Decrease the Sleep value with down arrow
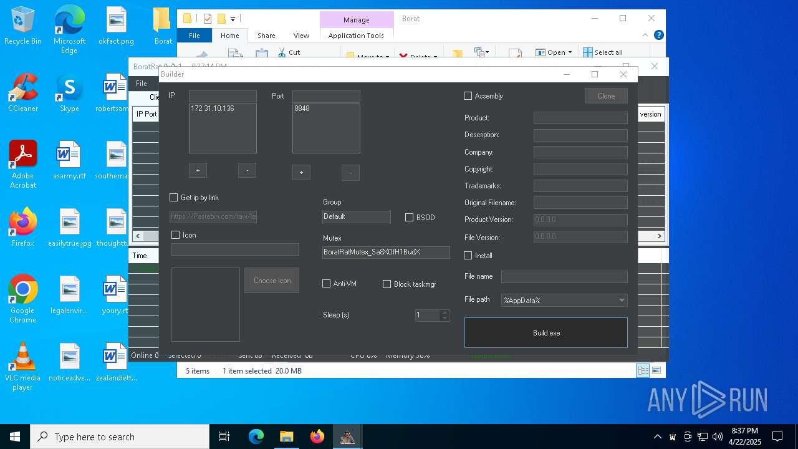The image size is (798, 449). coord(445,318)
